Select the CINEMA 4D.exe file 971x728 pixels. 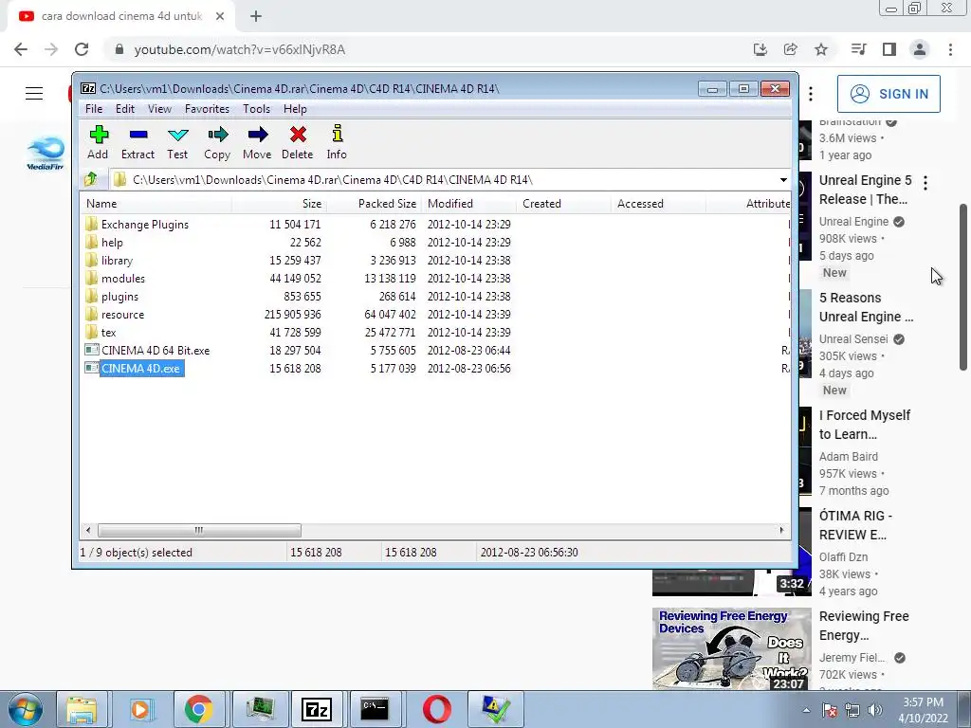(140, 369)
